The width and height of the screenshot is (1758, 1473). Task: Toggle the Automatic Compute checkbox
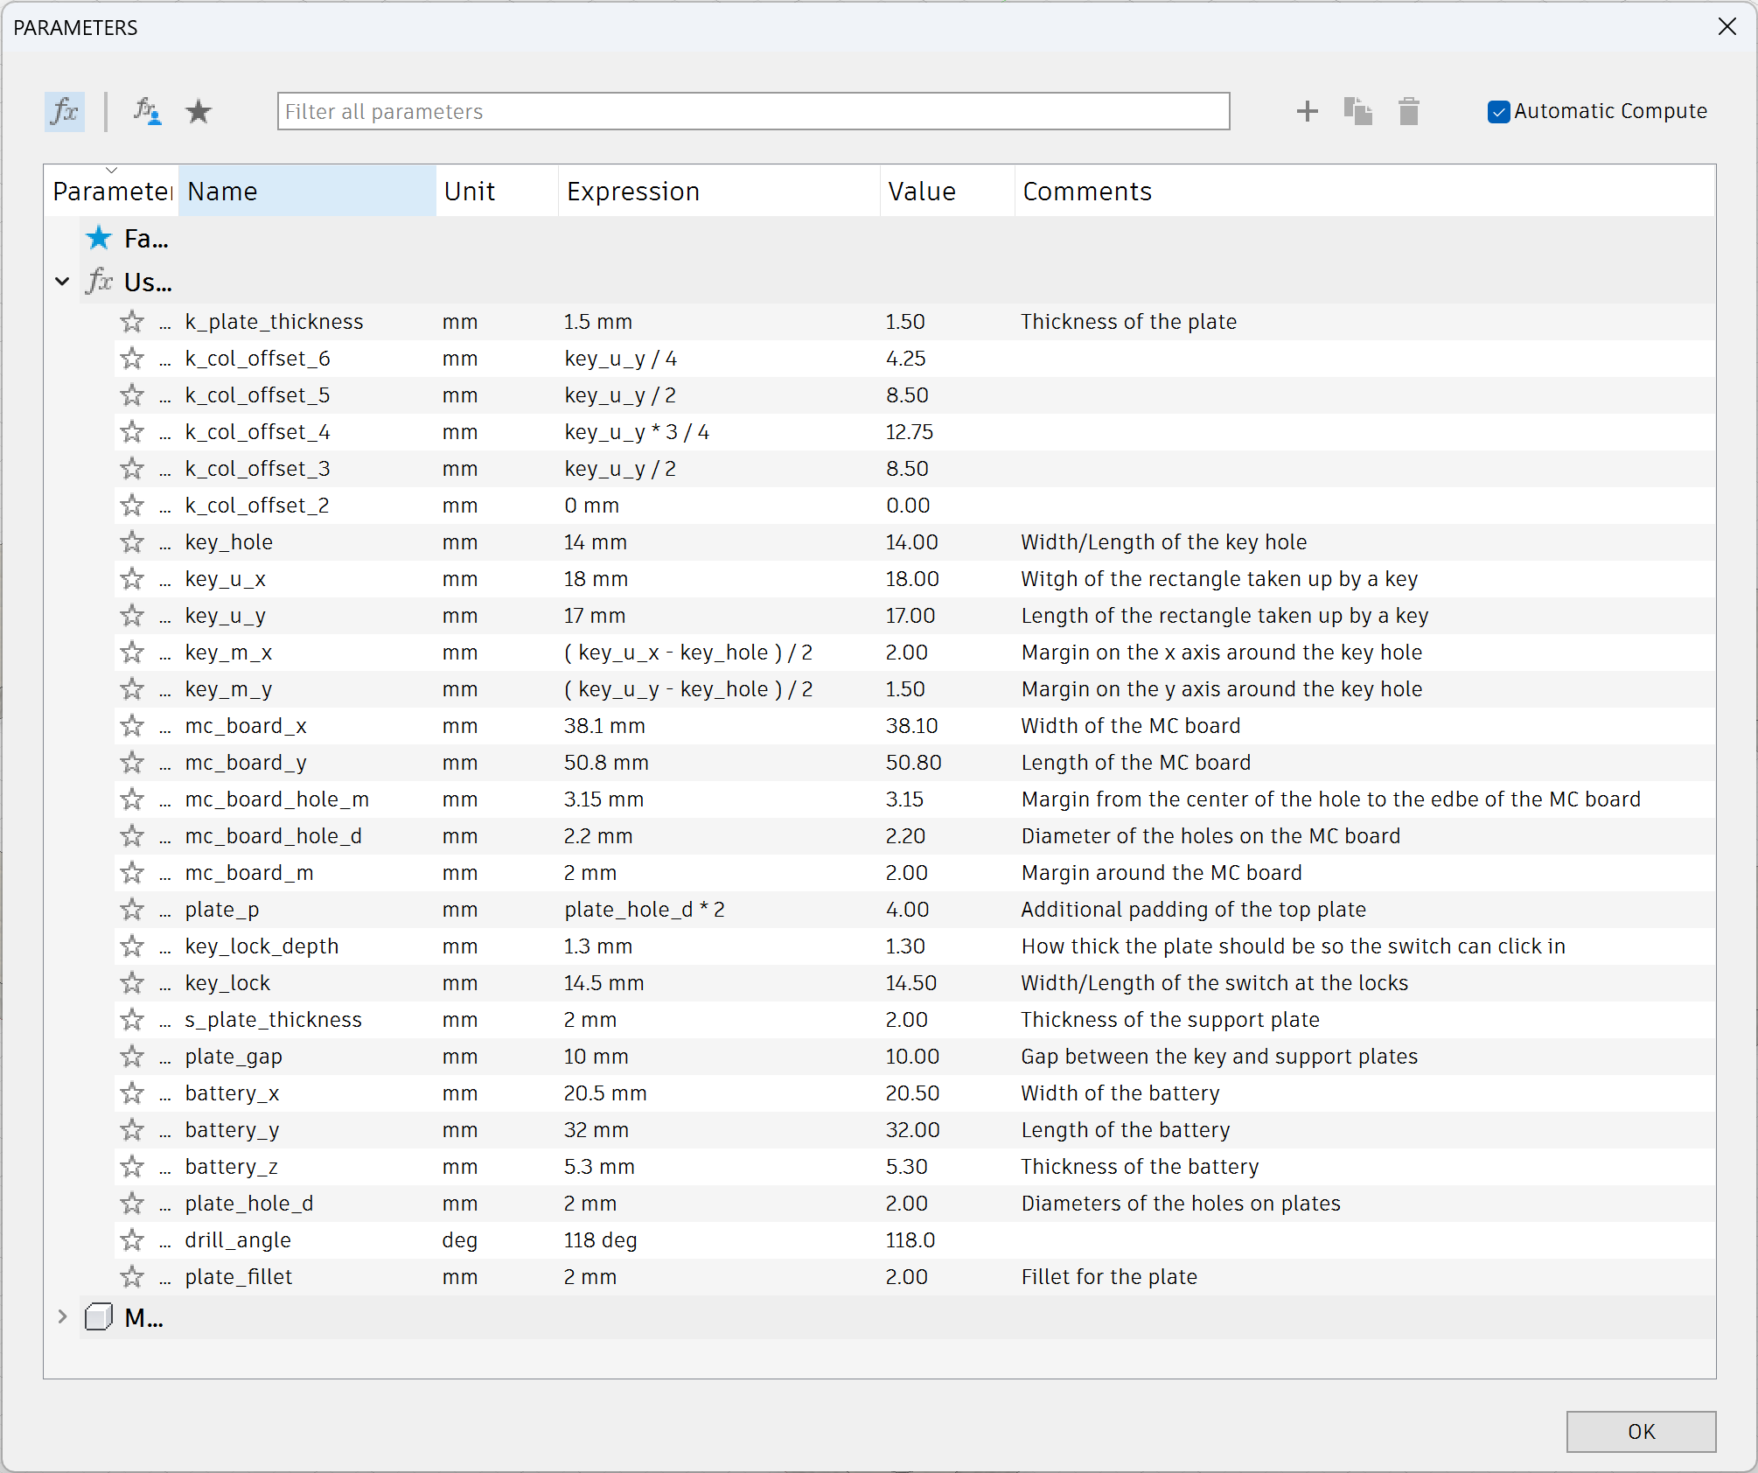pyautogui.click(x=1498, y=112)
